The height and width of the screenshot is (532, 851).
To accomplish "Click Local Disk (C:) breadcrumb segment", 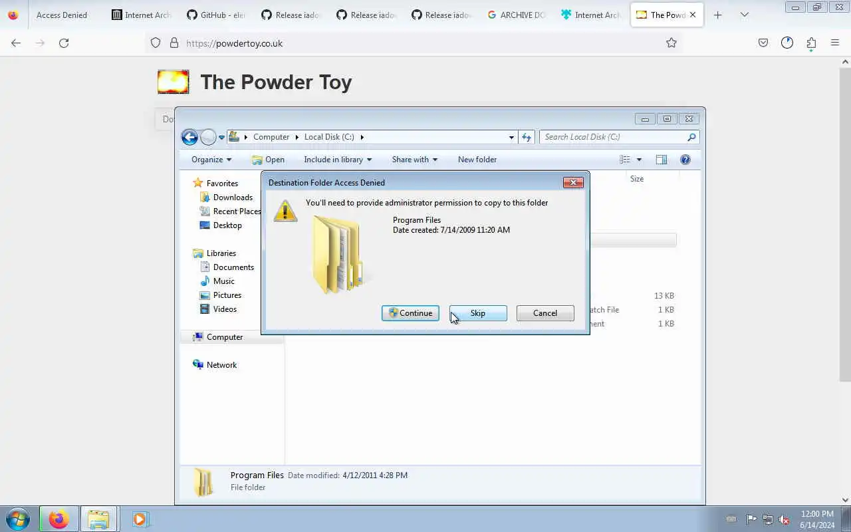I will click(x=329, y=137).
